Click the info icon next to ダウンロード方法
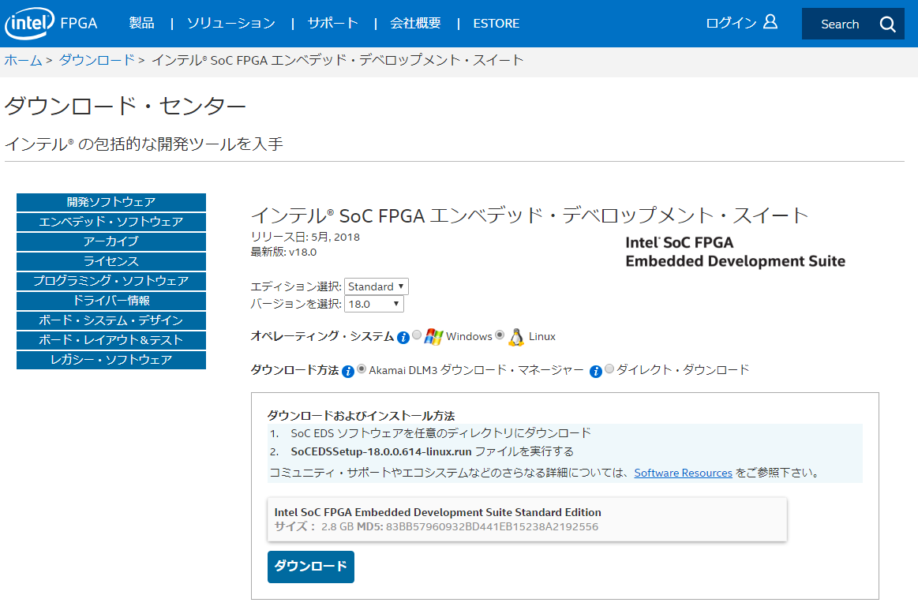 coord(348,371)
